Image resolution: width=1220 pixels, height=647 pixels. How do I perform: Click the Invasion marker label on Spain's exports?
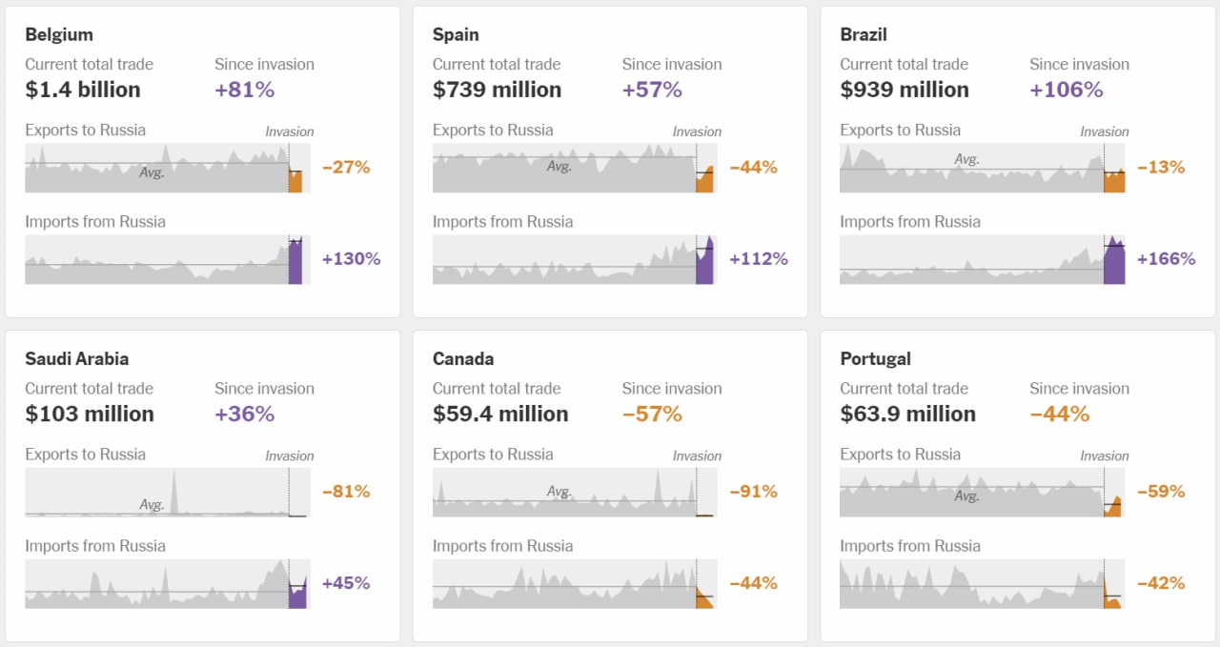pyautogui.click(x=697, y=131)
